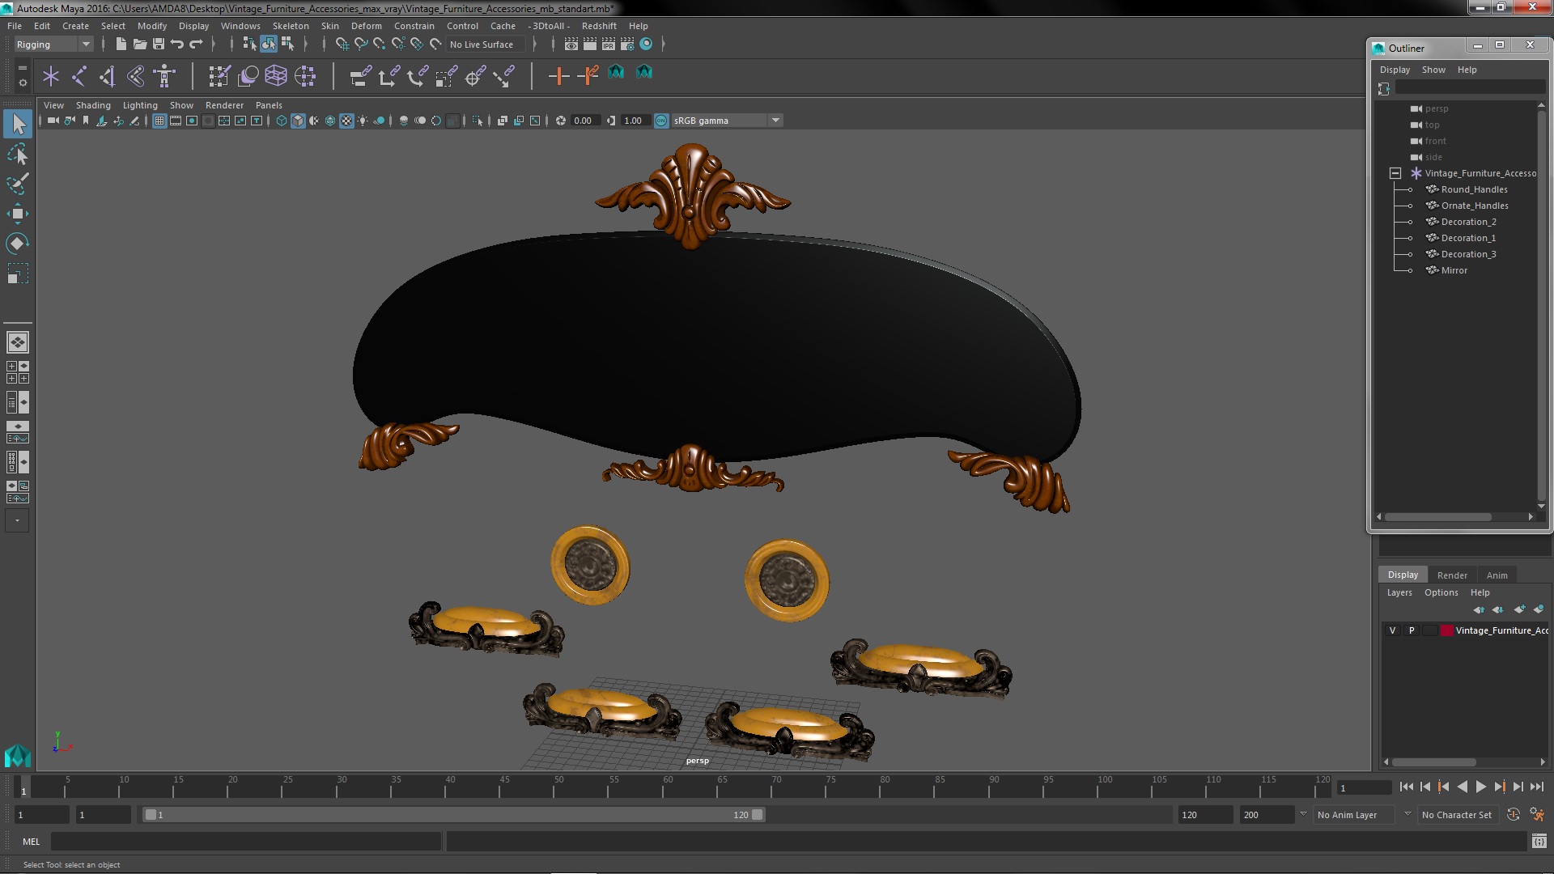Click the Layers menu in layer editor
This screenshot has width=1554, height=874.
(1399, 592)
